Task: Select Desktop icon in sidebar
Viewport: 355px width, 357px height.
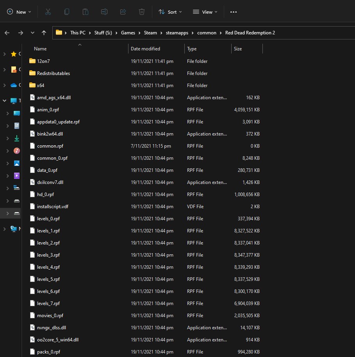Action: coord(17,113)
